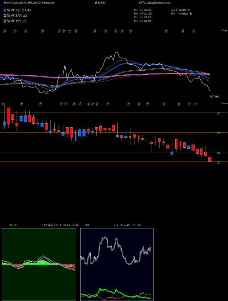The height and width of the screenshot is (301, 228).
Task: Select the 'DOW MT: 22' legend text
Action: point(16,16)
